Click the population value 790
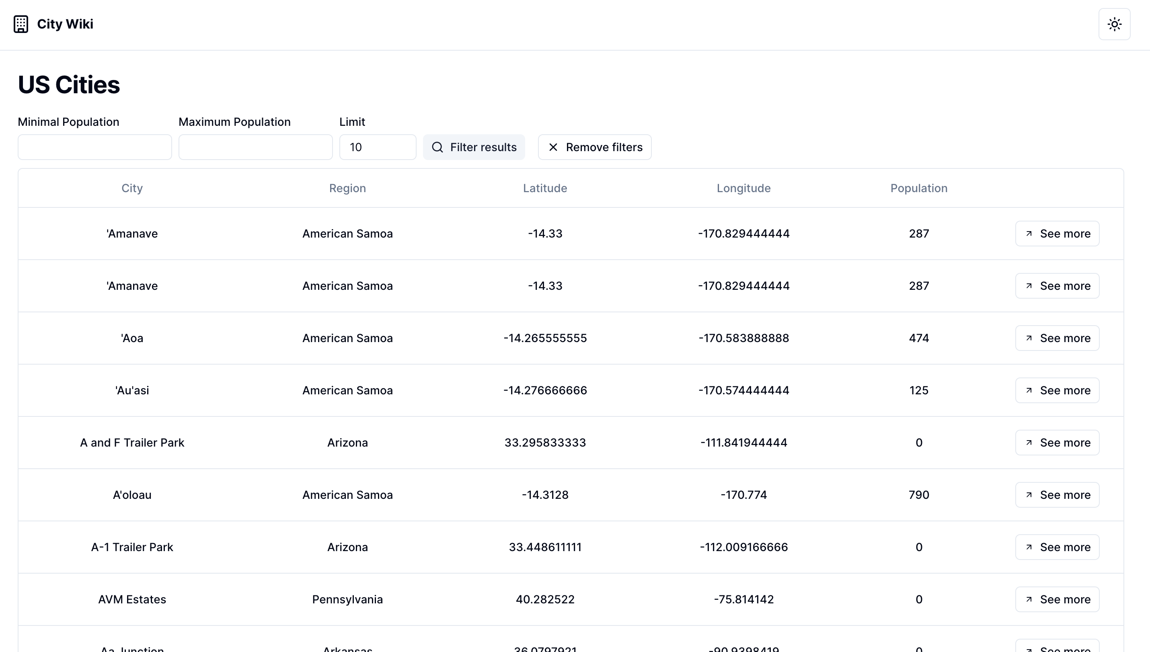The height and width of the screenshot is (652, 1150). pyautogui.click(x=919, y=495)
